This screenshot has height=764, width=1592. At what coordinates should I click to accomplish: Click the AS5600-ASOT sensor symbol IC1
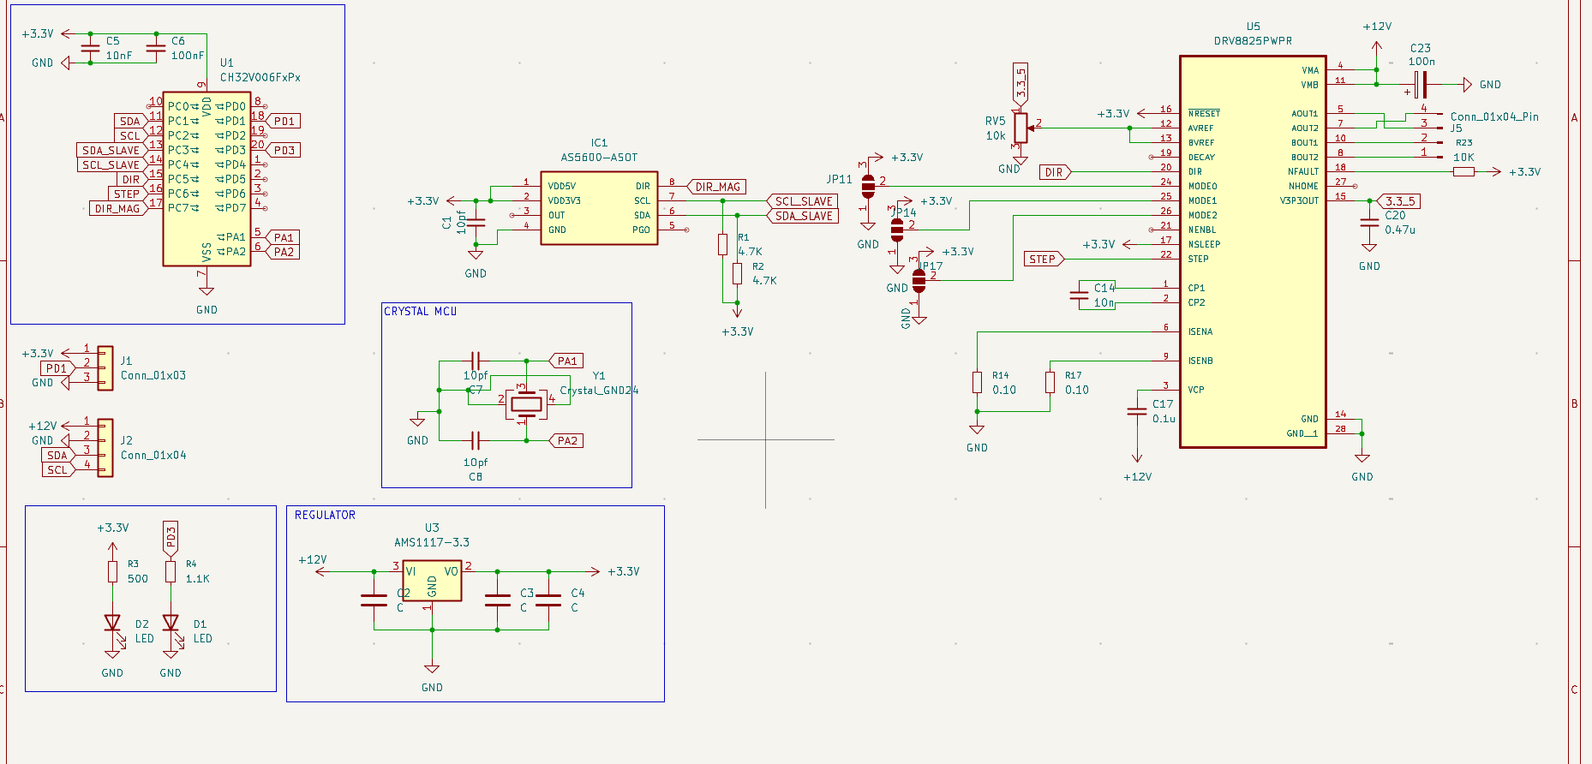(x=599, y=208)
